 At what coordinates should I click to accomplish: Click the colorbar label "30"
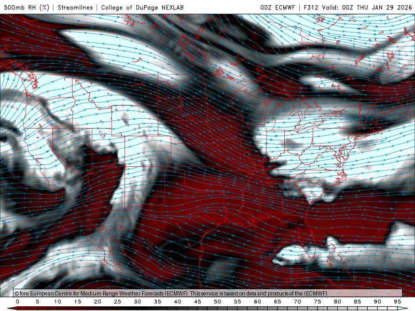(x=137, y=302)
